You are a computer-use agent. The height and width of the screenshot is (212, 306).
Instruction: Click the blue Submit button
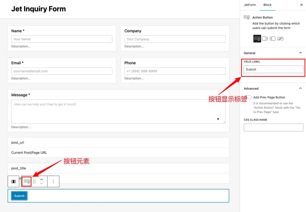[19, 196]
